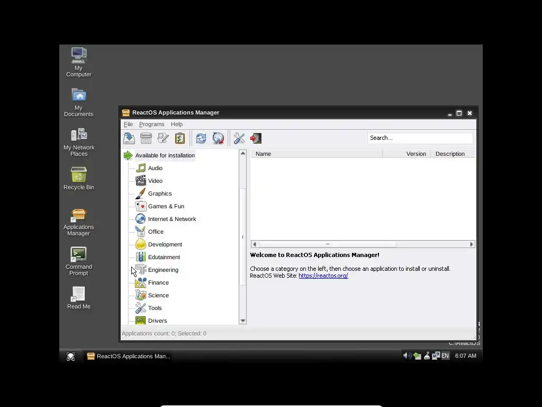This screenshot has height=407, width=542.
Task: Select the Finance category icon
Action: [141, 282]
